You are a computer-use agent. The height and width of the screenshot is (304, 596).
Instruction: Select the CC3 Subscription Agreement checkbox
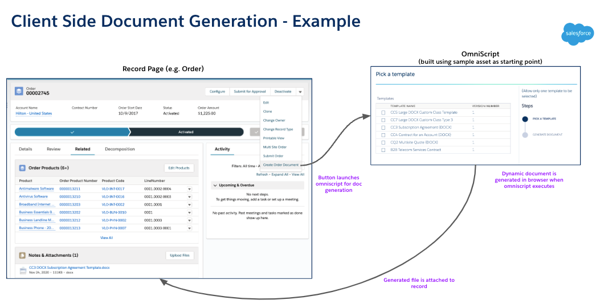[x=383, y=128]
